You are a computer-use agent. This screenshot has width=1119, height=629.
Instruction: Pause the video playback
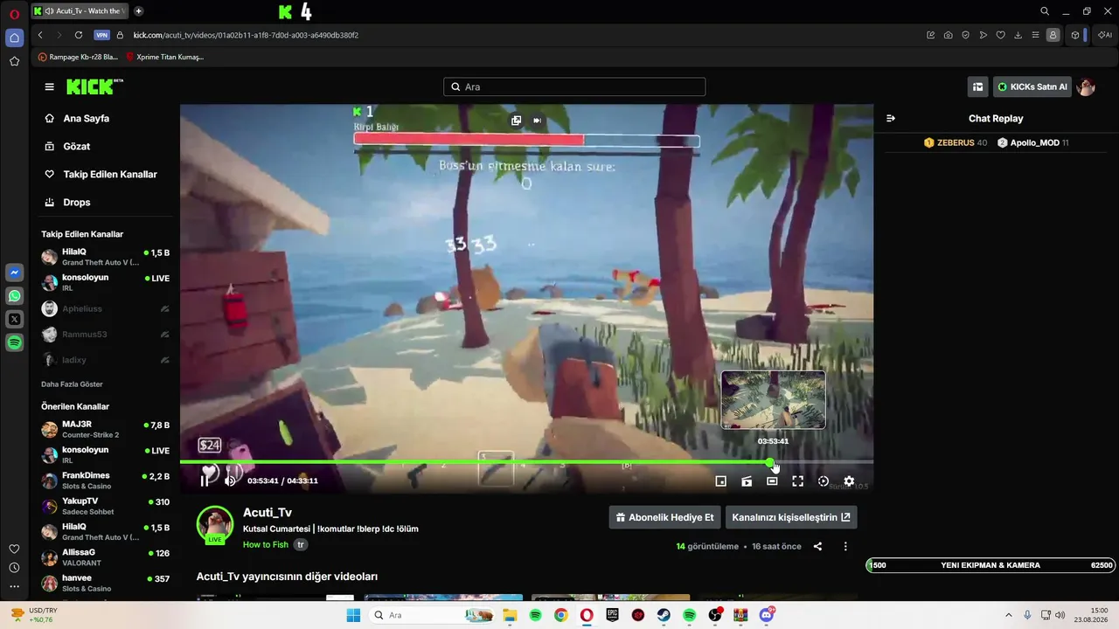point(205,480)
